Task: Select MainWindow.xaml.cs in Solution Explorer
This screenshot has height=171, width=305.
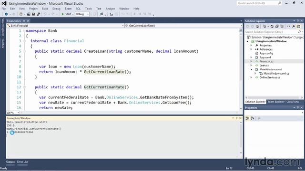Action: (276, 74)
